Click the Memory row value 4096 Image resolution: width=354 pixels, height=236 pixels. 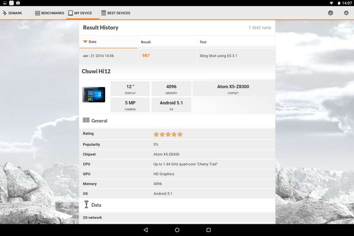pos(157,184)
